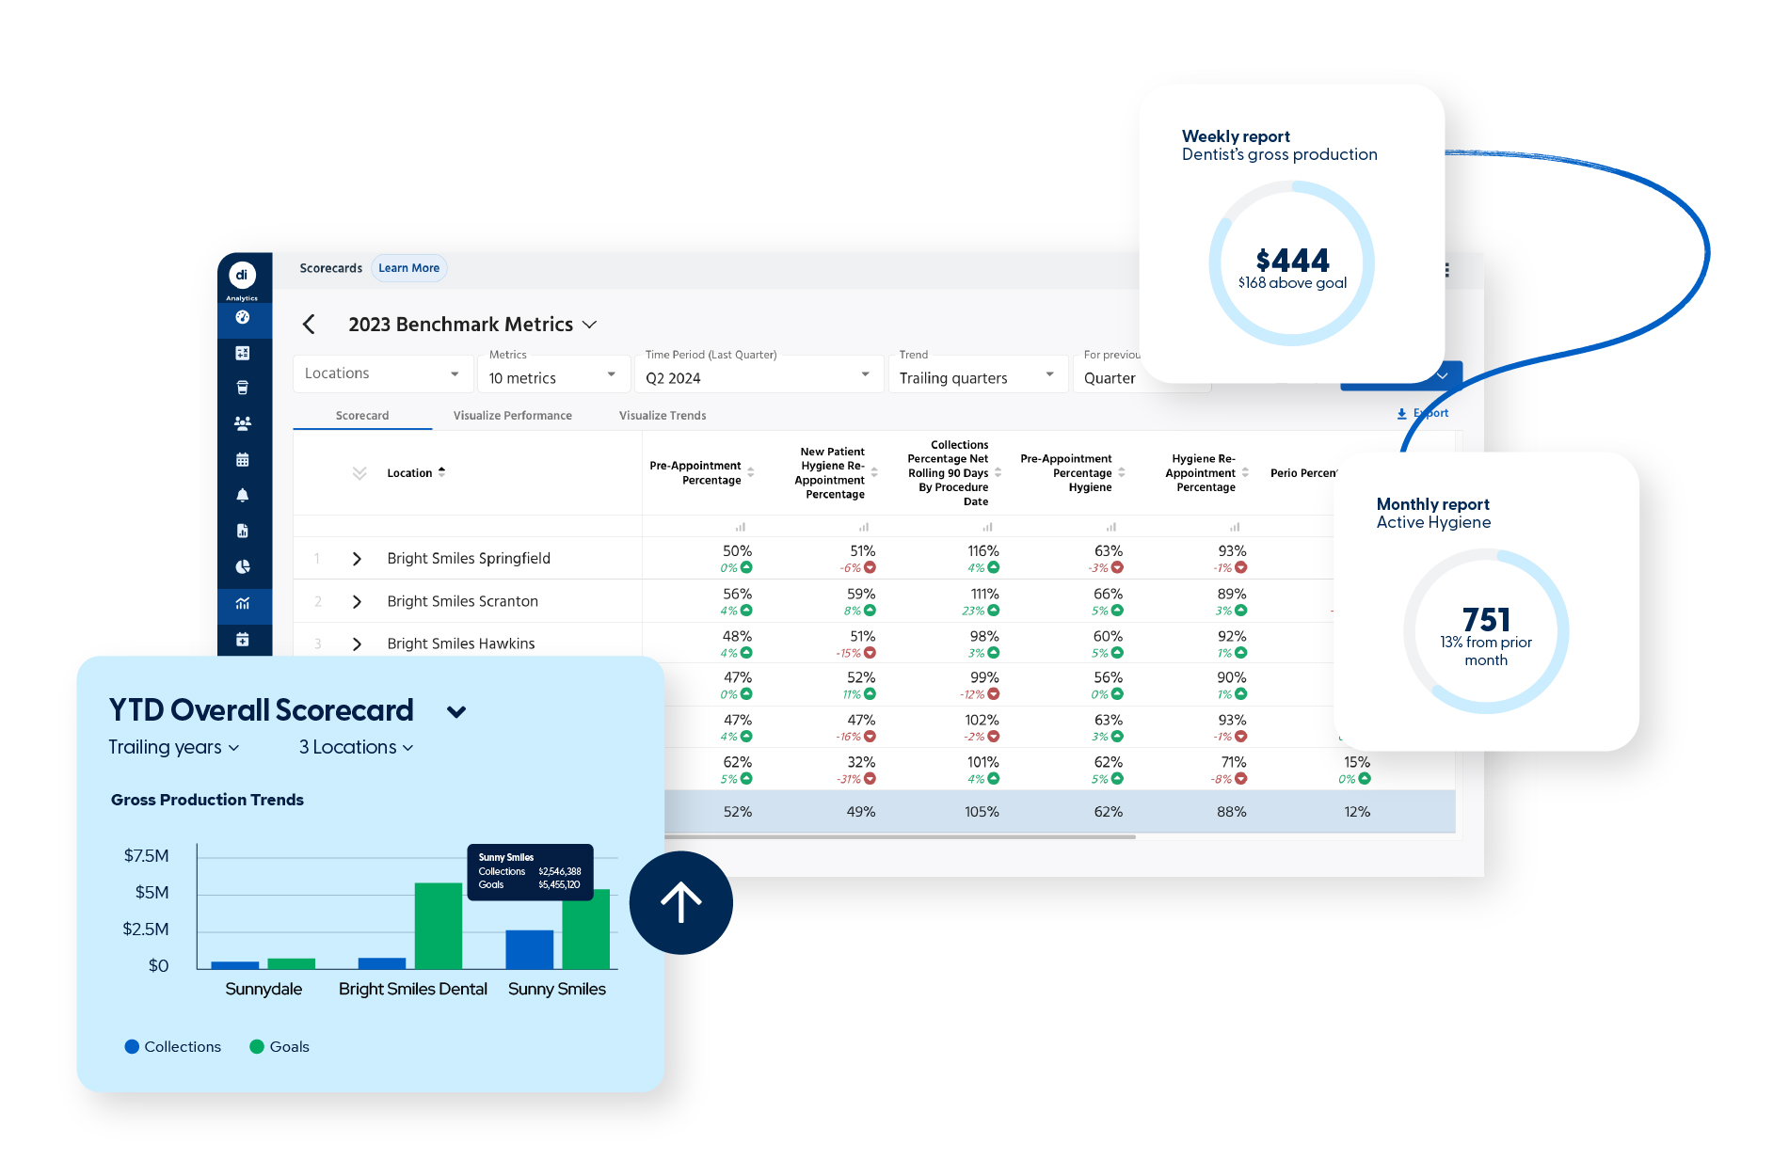Open the 2023 Benchmark Metrics dropdown

[591, 324]
